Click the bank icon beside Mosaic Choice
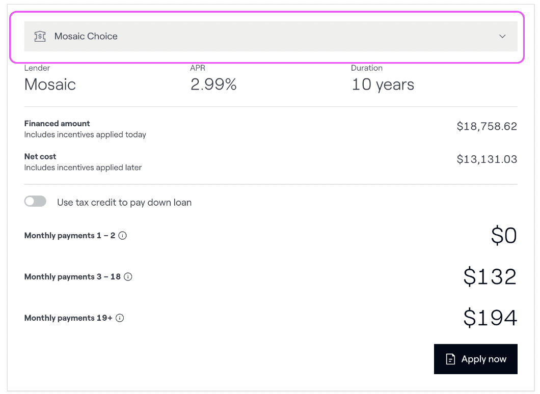This screenshot has height=394, width=540. pos(40,36)
